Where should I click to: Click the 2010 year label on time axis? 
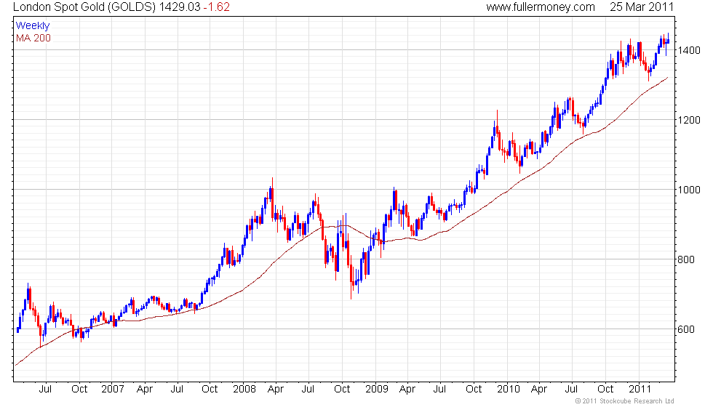[509, 390]
